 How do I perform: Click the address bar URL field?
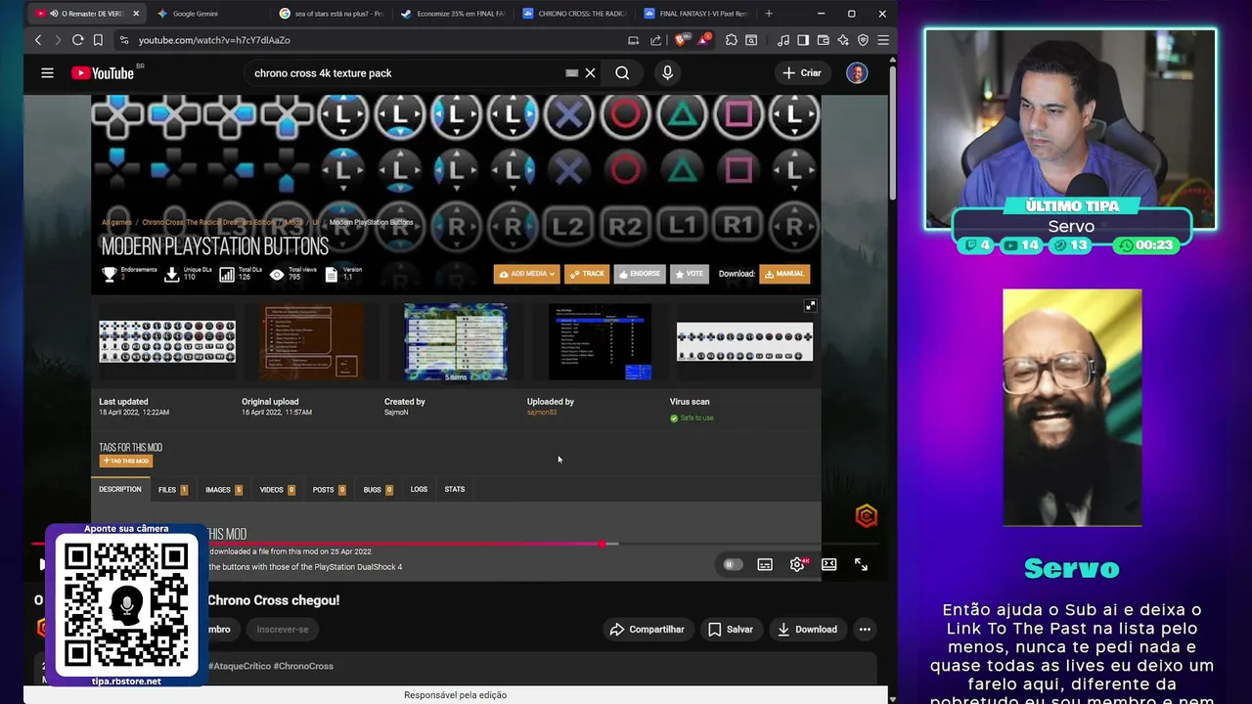[372, 40]
